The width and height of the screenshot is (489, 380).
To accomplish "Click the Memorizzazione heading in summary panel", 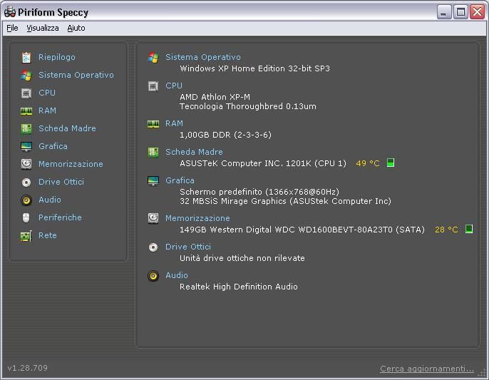I will pos(197,218).
